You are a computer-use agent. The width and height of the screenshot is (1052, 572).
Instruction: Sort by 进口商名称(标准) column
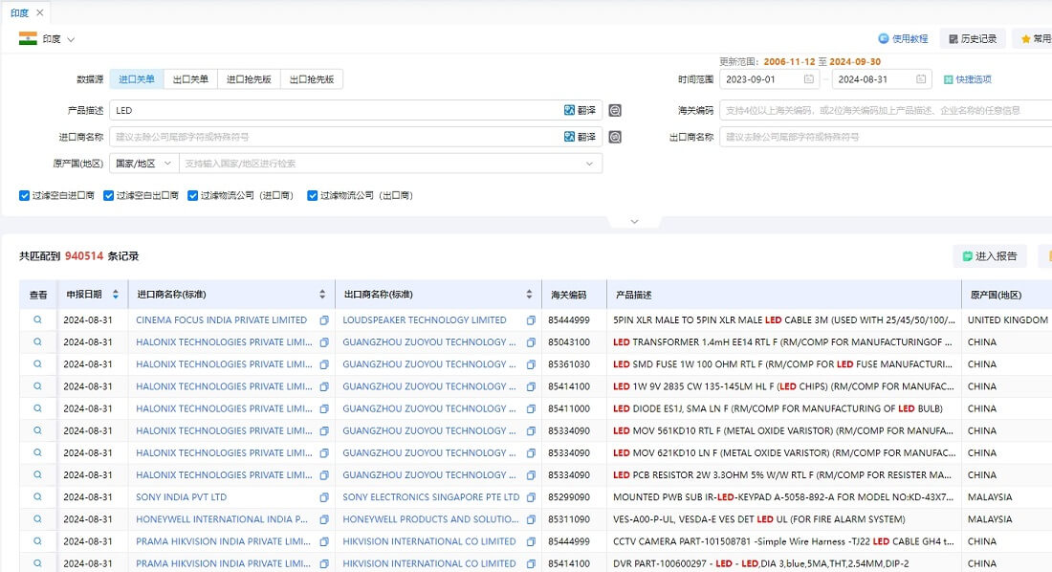click(x=322, y=294)
